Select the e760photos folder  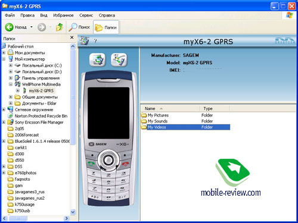(x=26, y=173)
